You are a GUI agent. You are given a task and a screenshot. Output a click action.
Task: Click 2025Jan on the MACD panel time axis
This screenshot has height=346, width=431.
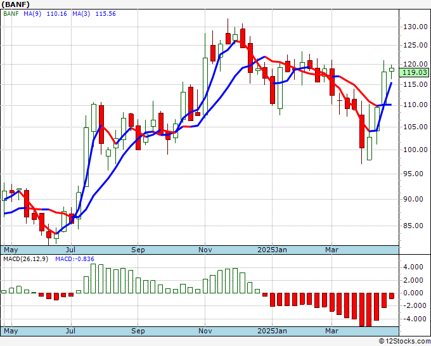pyautogui.click(x=272, y=331)
